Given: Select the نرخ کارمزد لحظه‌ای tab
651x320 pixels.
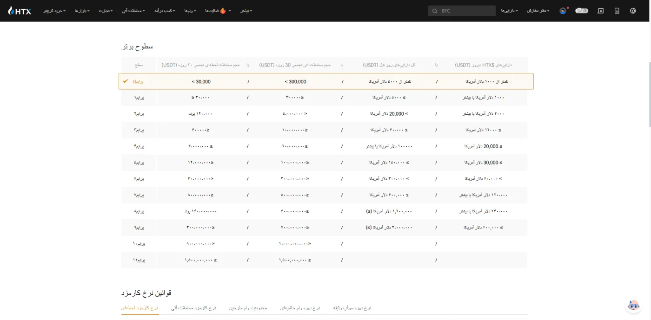Looking at the screenshot, I should (140, 308).
